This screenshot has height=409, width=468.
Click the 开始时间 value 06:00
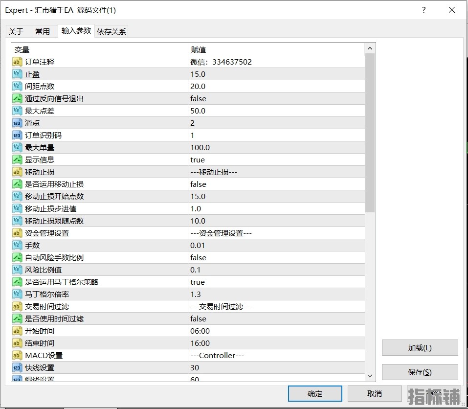coord(200,331)
